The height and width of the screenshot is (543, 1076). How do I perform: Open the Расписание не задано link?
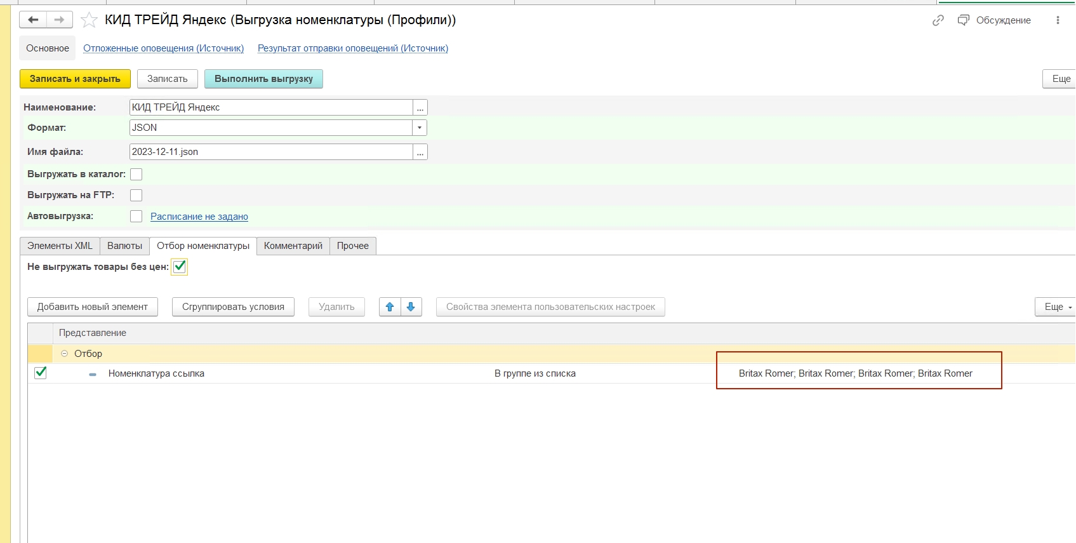(199, 217)
